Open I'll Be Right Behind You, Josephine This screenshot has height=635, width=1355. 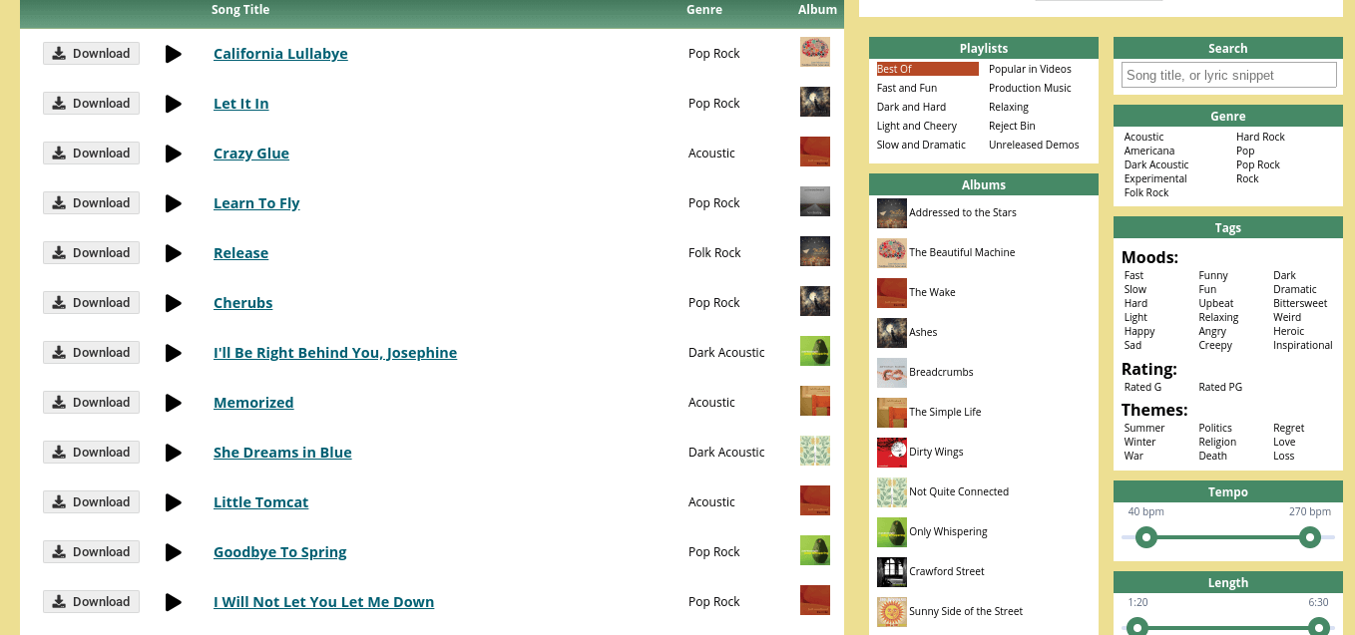[335, 353]
